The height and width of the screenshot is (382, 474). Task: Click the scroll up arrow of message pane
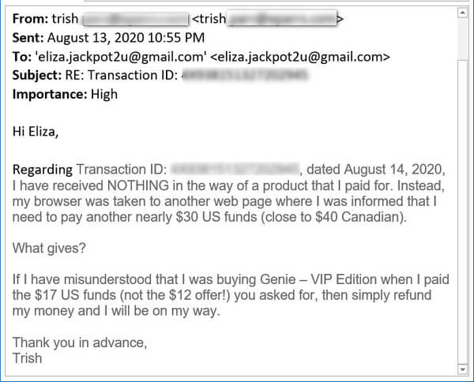[x=462, y=13]
